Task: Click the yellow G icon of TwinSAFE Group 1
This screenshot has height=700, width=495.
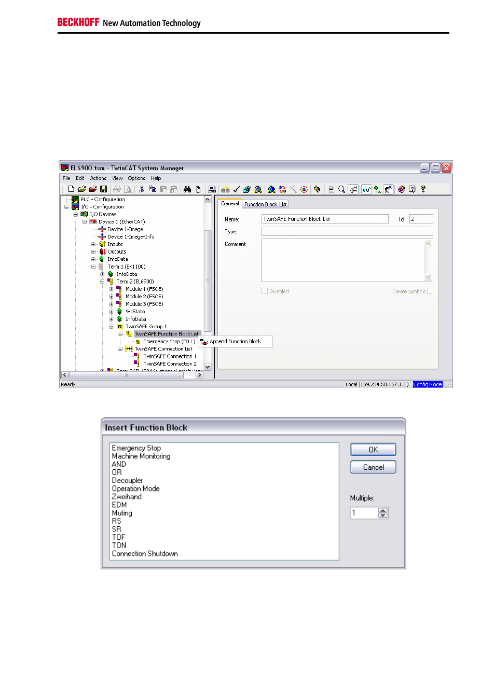Action: point(120,327)
